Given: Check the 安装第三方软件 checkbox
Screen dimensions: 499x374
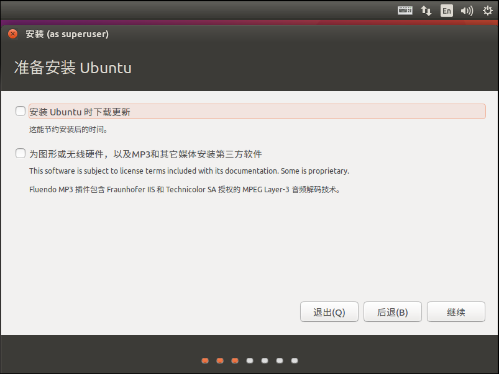Looking at the screenshot, I should [x=20, y=154].
